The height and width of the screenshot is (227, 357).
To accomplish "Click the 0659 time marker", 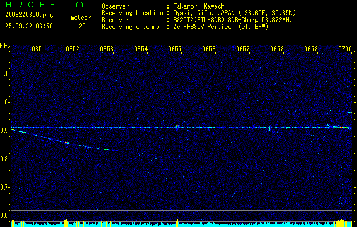I will pyautogui.click(x=311, y=49).
